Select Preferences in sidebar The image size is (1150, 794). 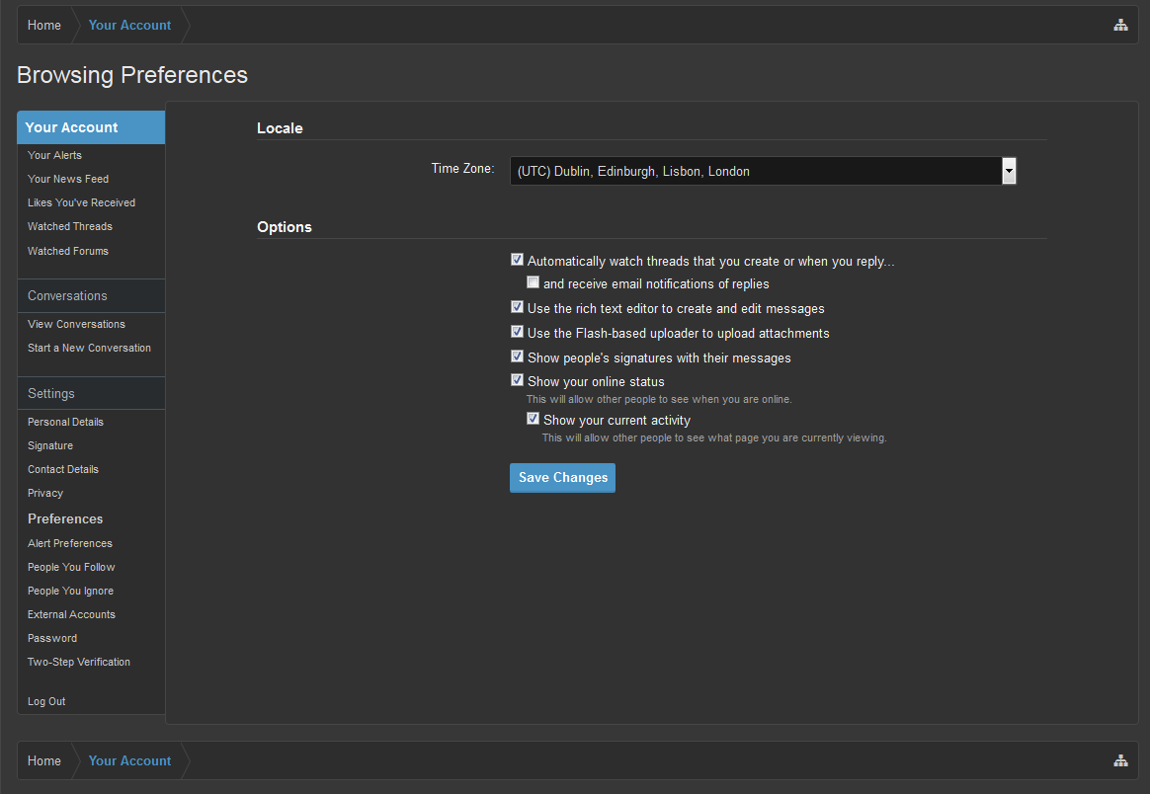click(x=65, y=519)
